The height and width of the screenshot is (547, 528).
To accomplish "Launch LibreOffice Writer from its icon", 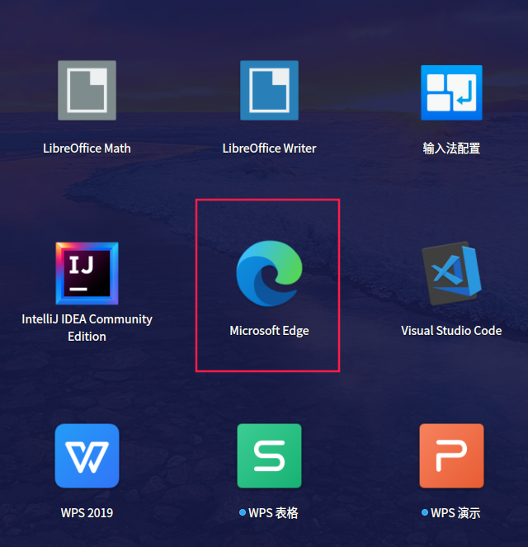I will pos(269,91).
